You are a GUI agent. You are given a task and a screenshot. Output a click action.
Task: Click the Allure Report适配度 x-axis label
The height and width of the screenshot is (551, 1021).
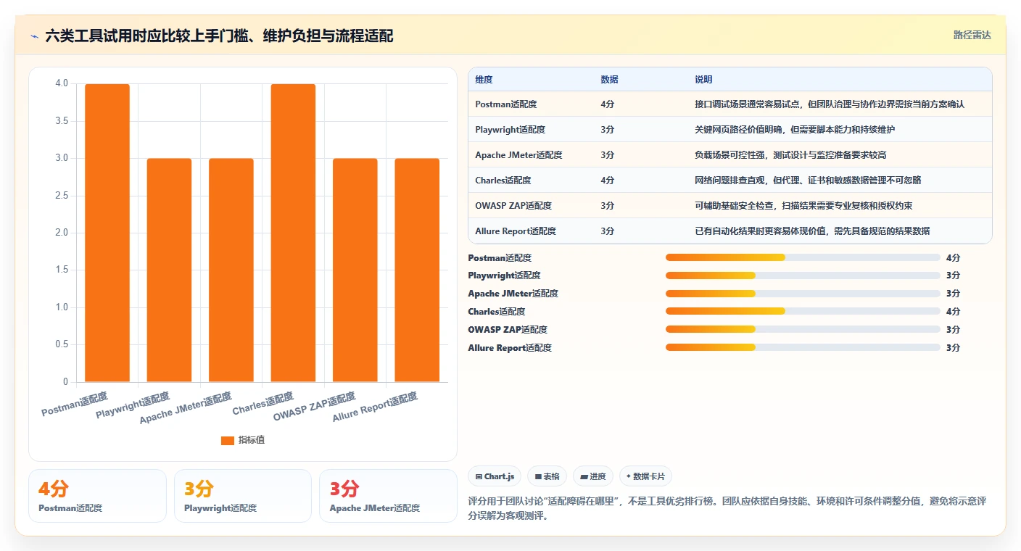point(375,407)
